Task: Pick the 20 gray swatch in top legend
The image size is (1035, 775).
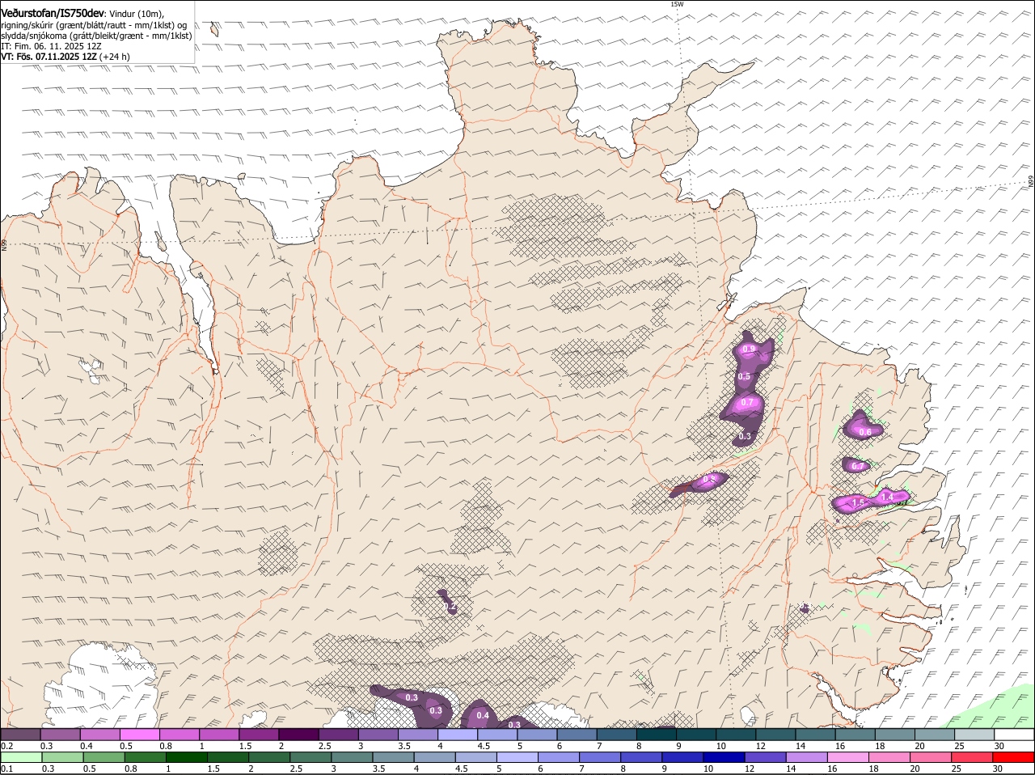Action: pyautogui.click(x=935, y=735)
